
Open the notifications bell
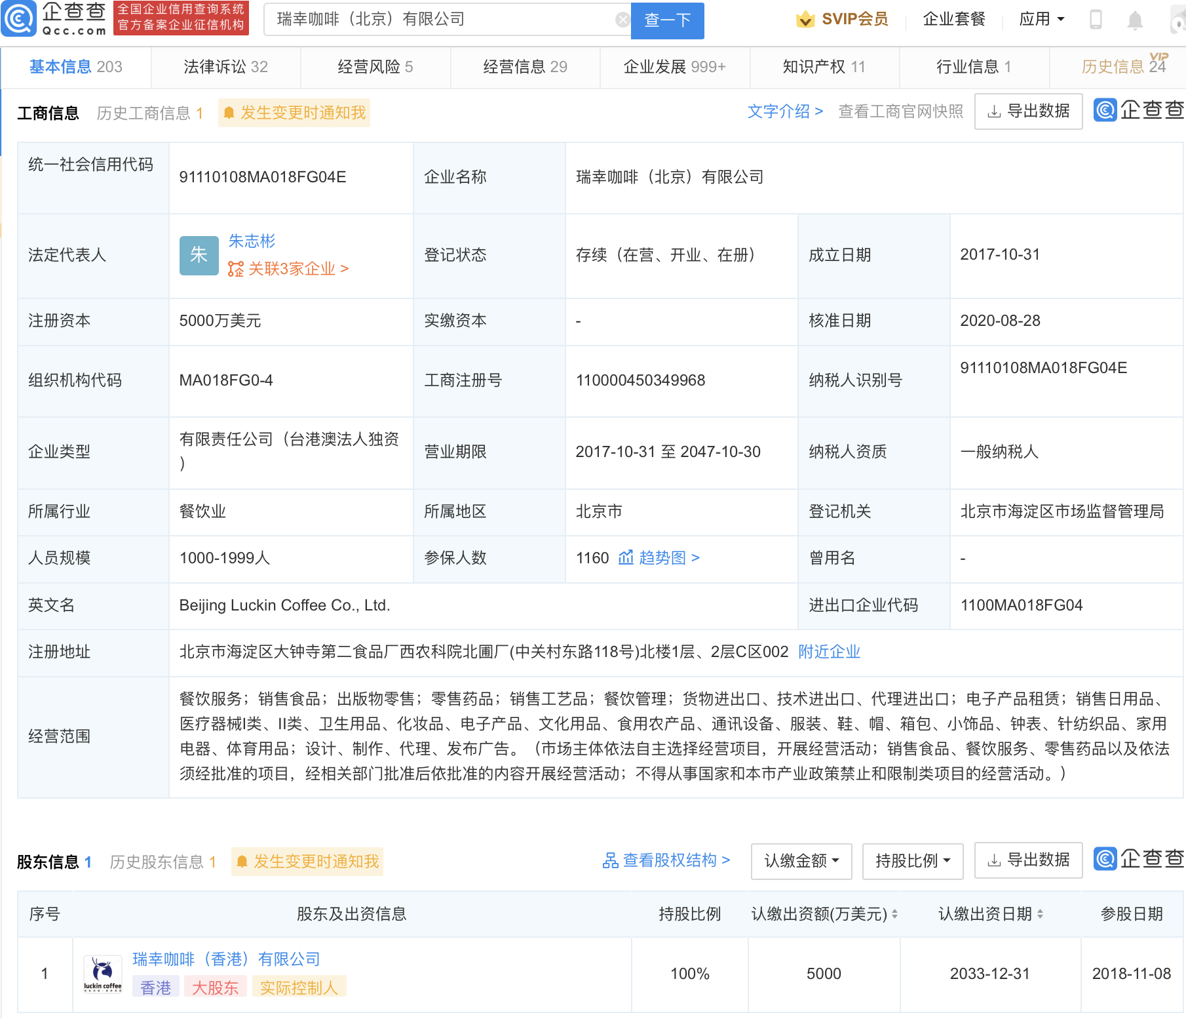pos(1135,20)
